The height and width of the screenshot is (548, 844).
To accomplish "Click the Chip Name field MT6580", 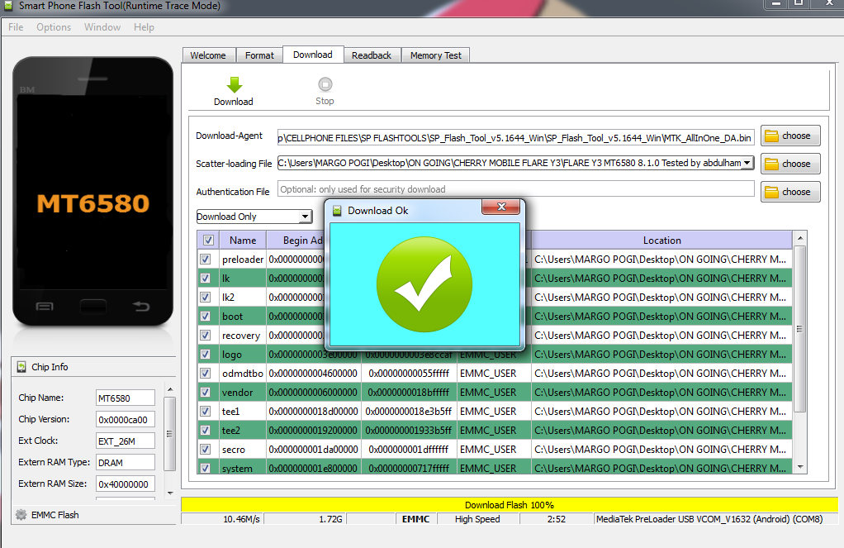I will (126, 398).
